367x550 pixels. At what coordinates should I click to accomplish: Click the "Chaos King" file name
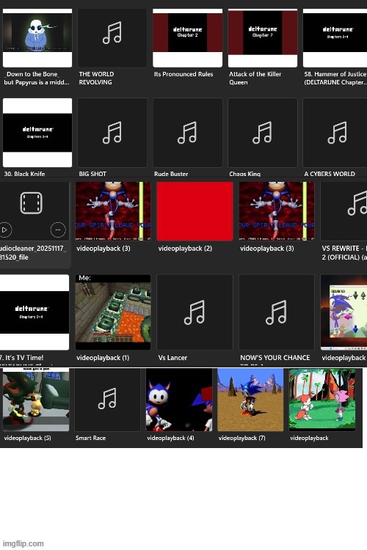coord(244,174)
